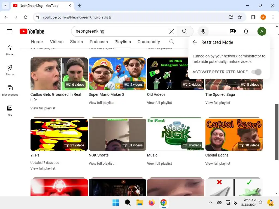Open Home in the left sidebar
Image resolution: width=279 pixels, height=209 pixels.
click(x=10, y=50)
